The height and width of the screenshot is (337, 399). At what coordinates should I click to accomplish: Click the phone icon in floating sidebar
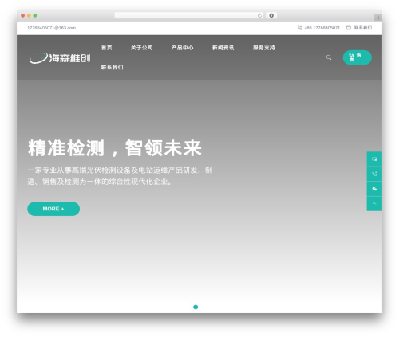pyautogui.click(x=374, y=174)
